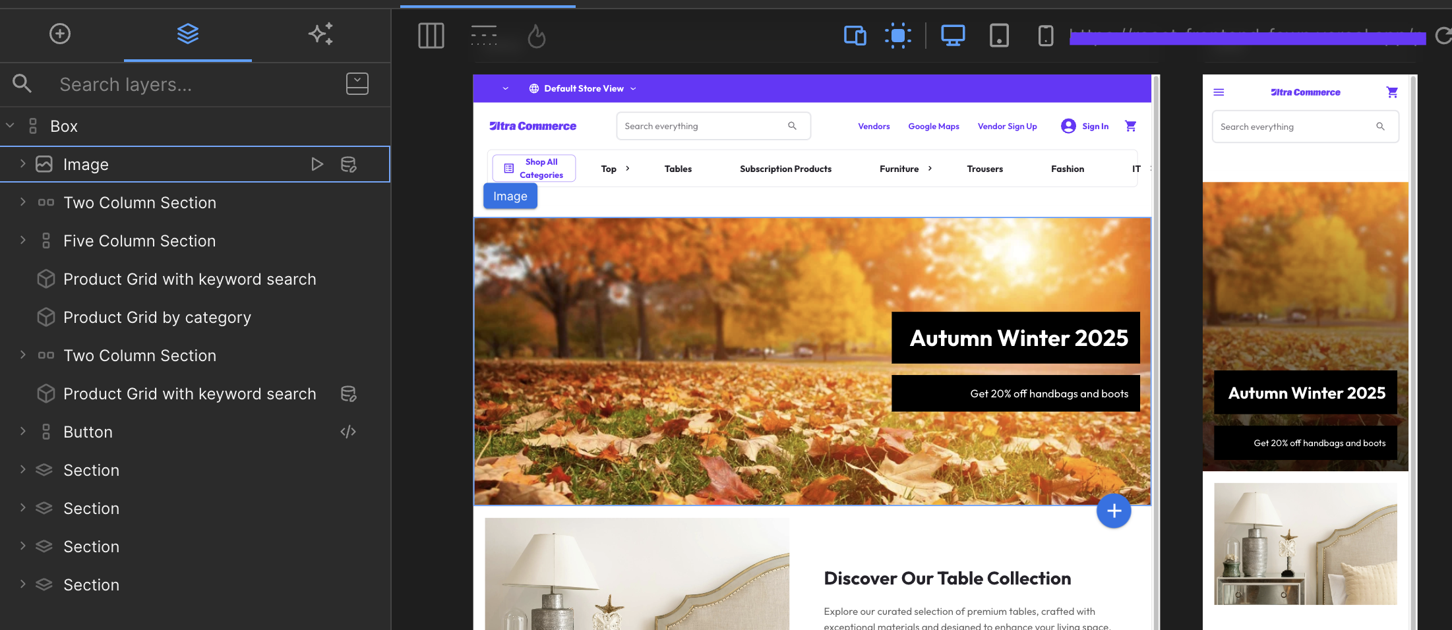Open the Image layer data binding icon
Viewport: 1452px width, 630px height.
[349, 164]
